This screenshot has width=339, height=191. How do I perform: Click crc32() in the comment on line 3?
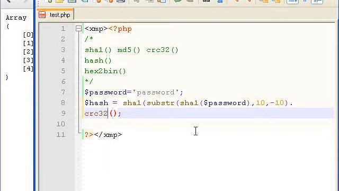pyautogui.click(x=163, y=50)
